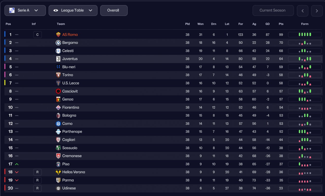Click the AS Roma club crest icon
This screenshot has height=196, width=325.
tap(58, 35)
